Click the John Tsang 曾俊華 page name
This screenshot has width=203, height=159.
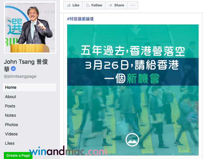pyautogui.click(x=26, y=65)
